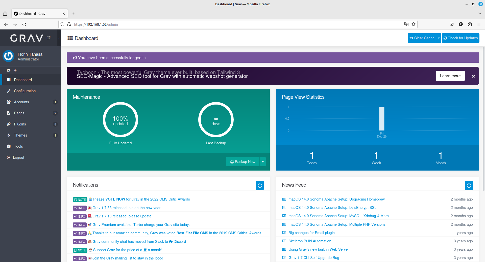Open Best Flat File CMS 2019 notification
The height and width of the screenshot is (262, 485).
[x=177, y=233]
